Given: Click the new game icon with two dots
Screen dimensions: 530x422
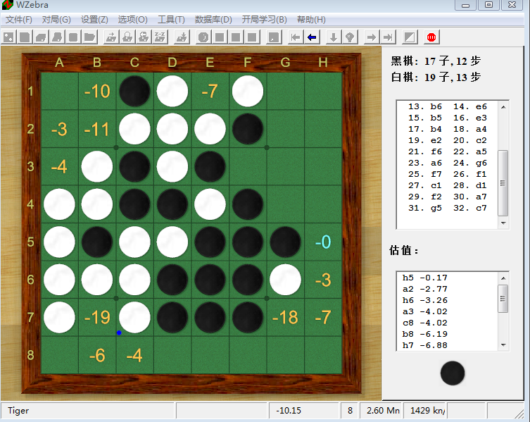Looking at the screenshot, I should pos(8,37).
